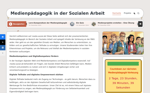The width and height of the screenshot is (150, 93).
Task: Click heading Digitale Teilhabe und digitales Empowerment stärken
Action: coord(36,75)
